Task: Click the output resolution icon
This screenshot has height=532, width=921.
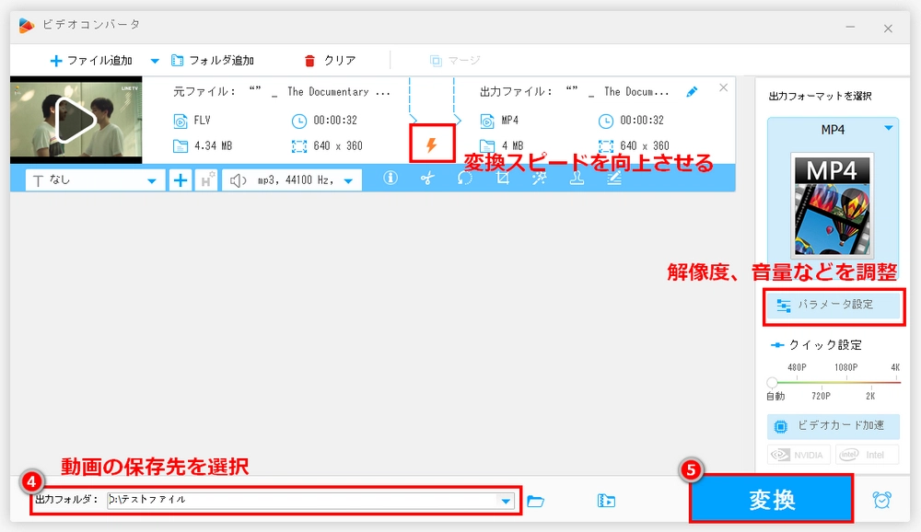Action: 606,146
